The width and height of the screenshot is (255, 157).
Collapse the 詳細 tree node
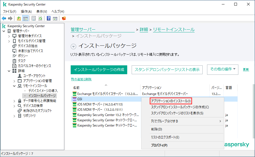click(9, 71)
